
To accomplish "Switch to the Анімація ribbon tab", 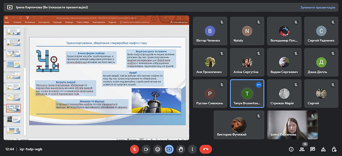I will [x=69, y=22].
